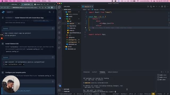
Task: Open the Apple menu
Action: [x=2, y=1]
